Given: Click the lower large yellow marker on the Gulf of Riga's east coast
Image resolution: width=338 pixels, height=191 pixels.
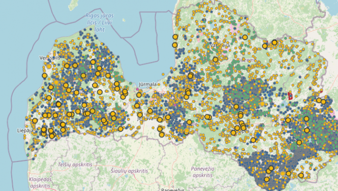Looking at the screenshot, I should pos(175,45).
